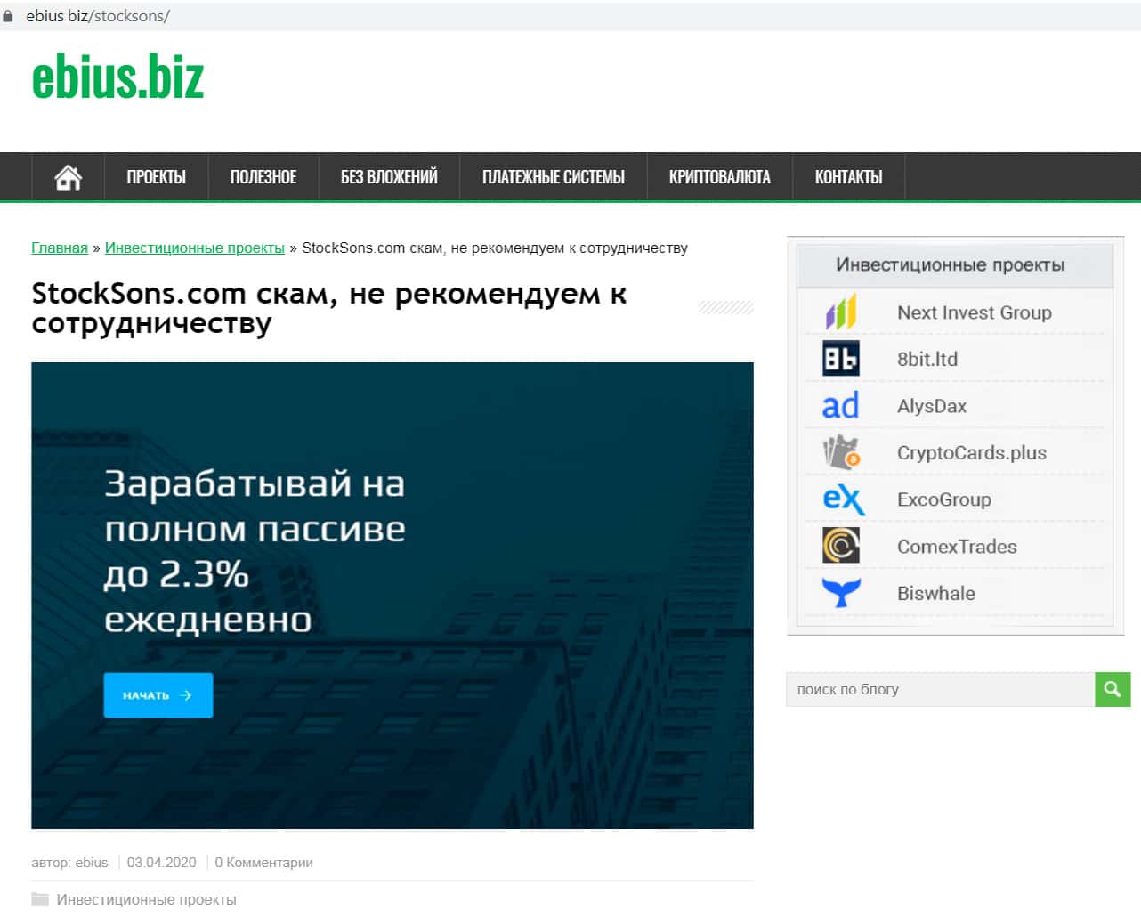Follow the Инвестиционные проекты breadcrumb link
Viewport: 1141px width, 917px height.
(194, 248)
